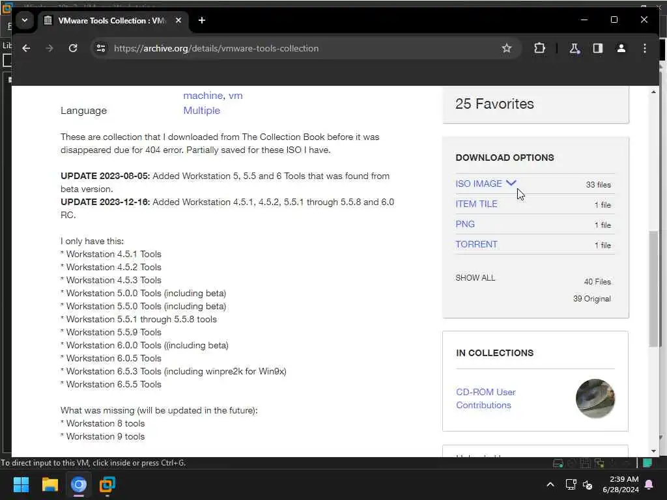Click SHOW ALL download files
Image resolution: width=667 pixels, height=500 pixels.
pyautogui.click(x=475, y=278)
